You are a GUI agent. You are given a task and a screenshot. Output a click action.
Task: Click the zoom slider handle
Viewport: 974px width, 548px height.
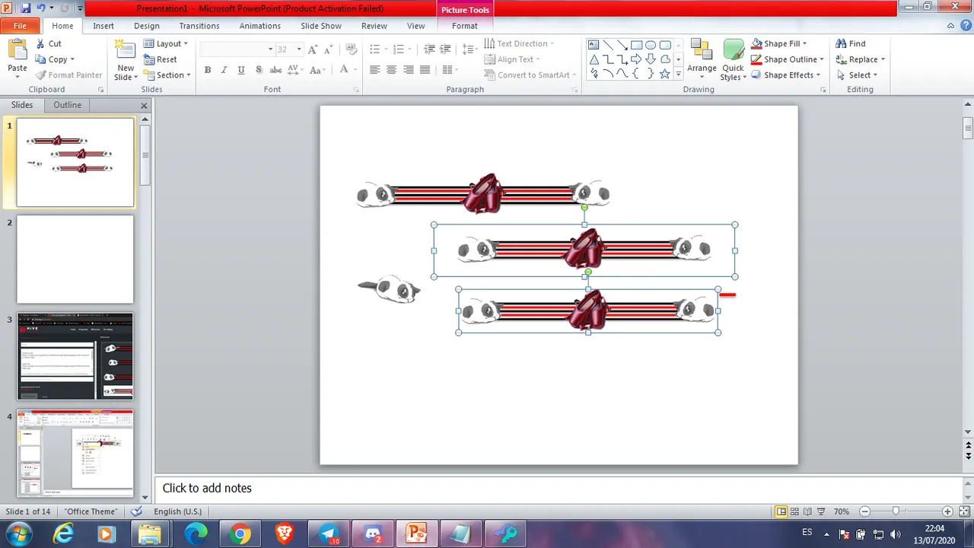(896, 511)
